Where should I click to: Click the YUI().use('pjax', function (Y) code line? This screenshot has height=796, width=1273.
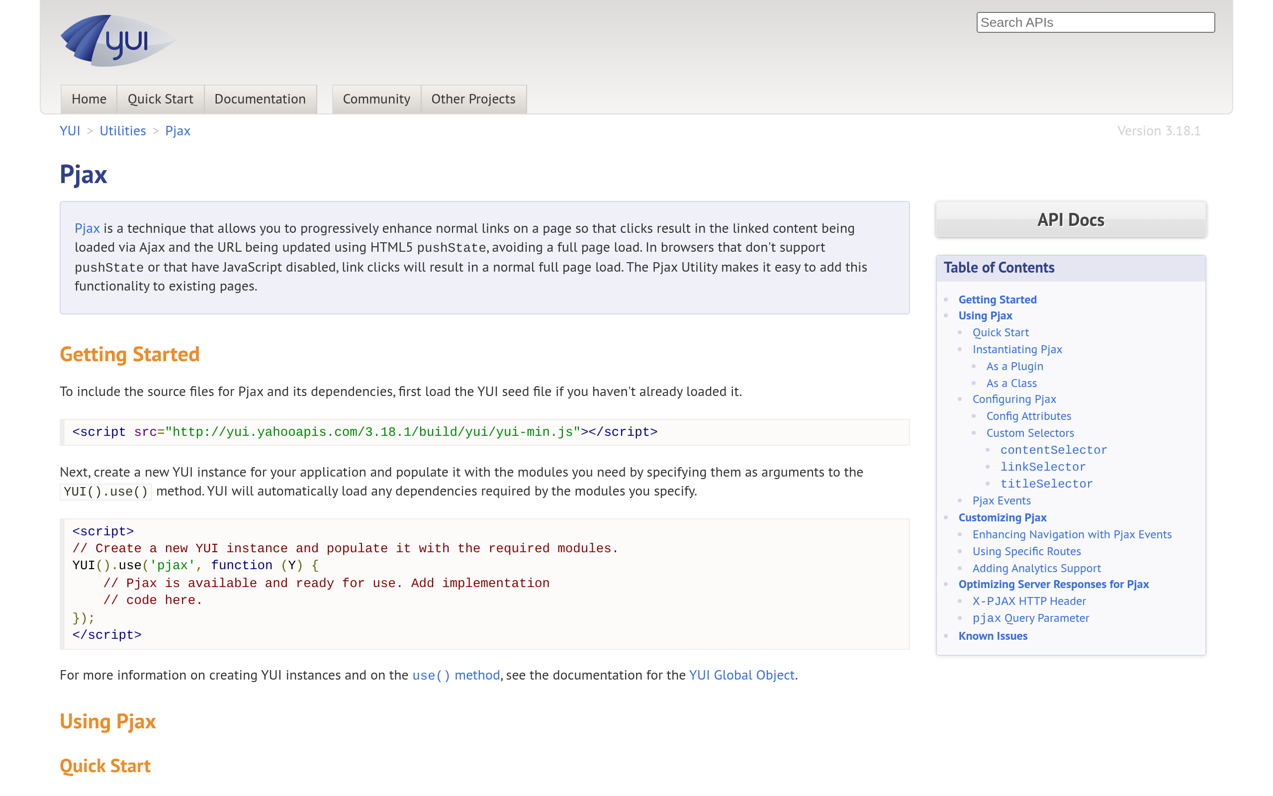tap(195, 566)
